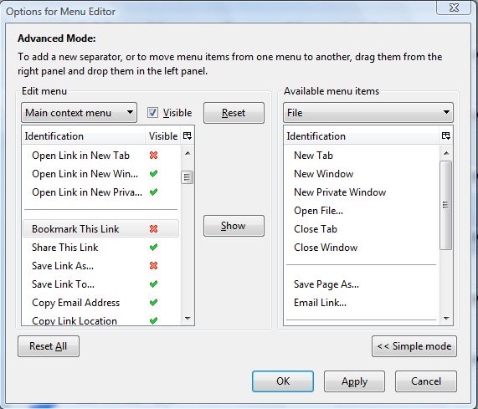478x409 pixels.
Task: Uncheck the Visible checkbox
Action: [x=152, y=113]
